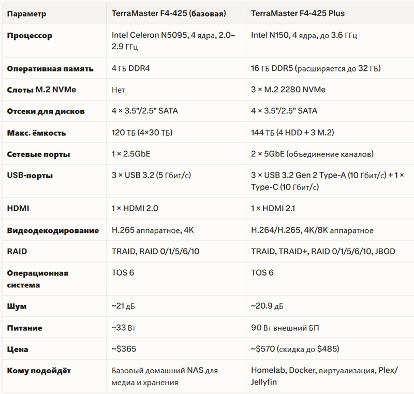Click the 144 ТБ capacity cell
The height and width of the screenshot is (394, 414).
coord(292,133)
